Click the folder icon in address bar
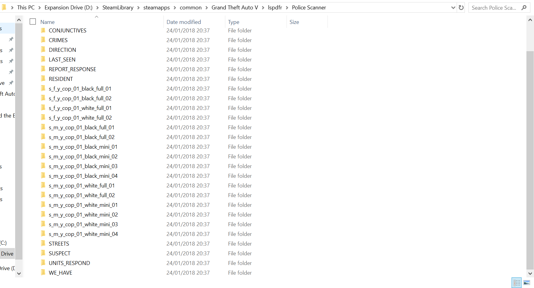The width and height of the screenshot is (534, 288). click(4, 7)
